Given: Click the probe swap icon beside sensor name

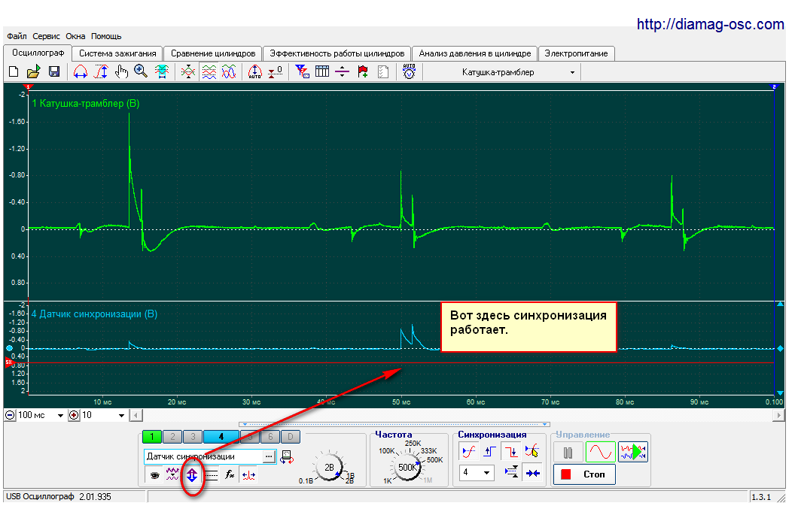Looking at the screenshot, I should point(287,457).
